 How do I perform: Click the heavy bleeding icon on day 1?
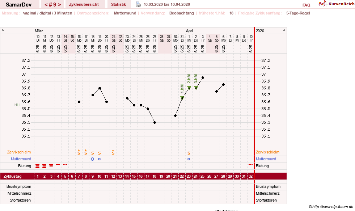[x=37, y=166]
